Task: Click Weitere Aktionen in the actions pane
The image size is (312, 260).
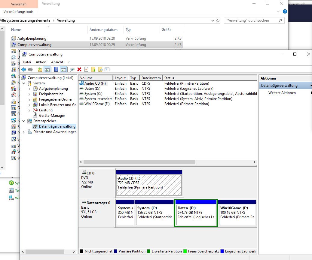Action: [282, 93]
